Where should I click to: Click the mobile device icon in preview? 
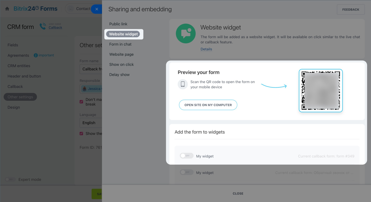(183, 84)
